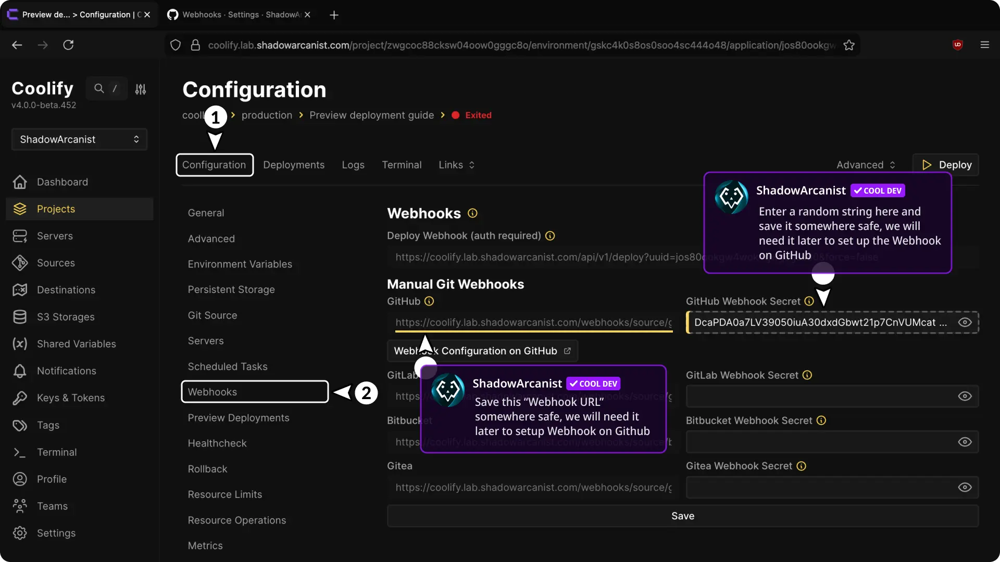Viewport: 1000px width, 562px height.
Task: Show the Gitea Webhook Secret value
Action: (x=965, y=488)
